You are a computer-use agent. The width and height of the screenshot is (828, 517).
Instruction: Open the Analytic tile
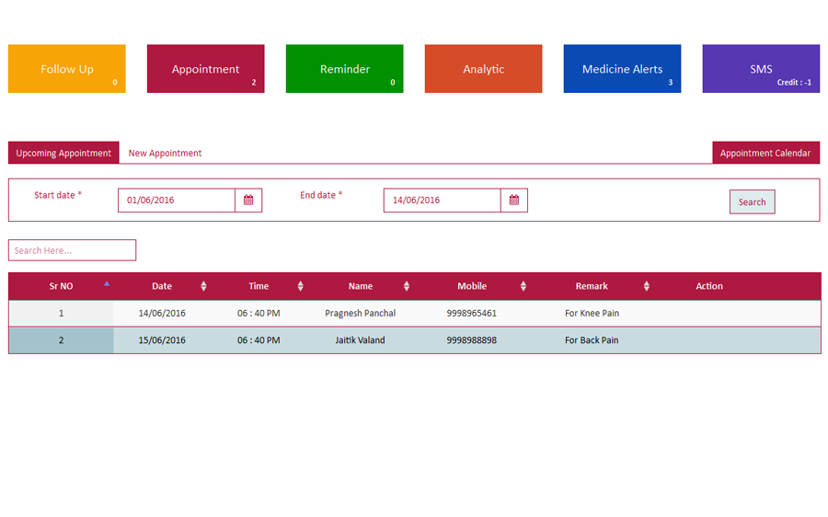tap(484, 69)
